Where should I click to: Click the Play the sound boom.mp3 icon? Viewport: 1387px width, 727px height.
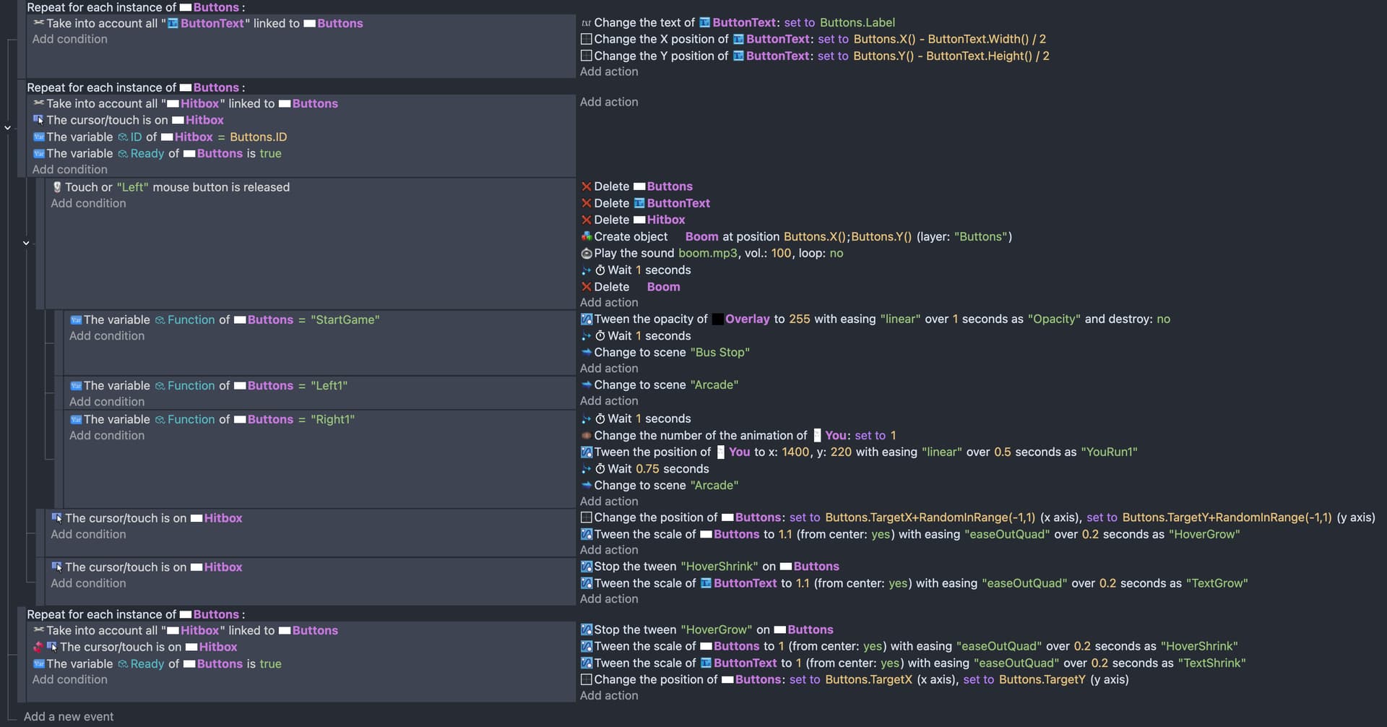586,254
